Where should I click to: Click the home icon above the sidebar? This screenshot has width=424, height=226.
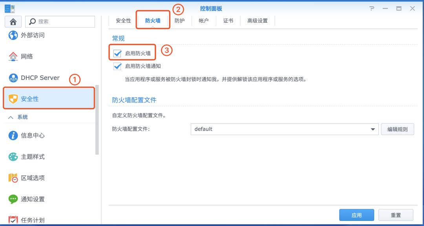[13, 22]
